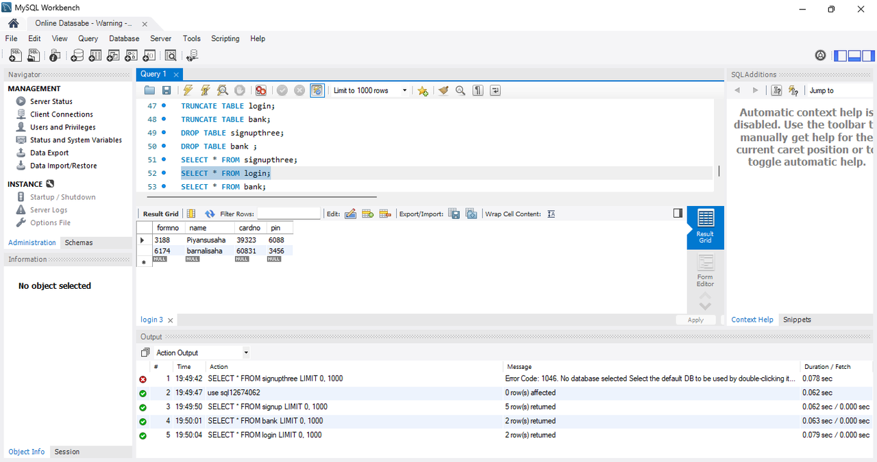Viewport: 877px width, 462px height.
Task: Toggle wrap cell content in results
Action: click(x=551, y=214)
